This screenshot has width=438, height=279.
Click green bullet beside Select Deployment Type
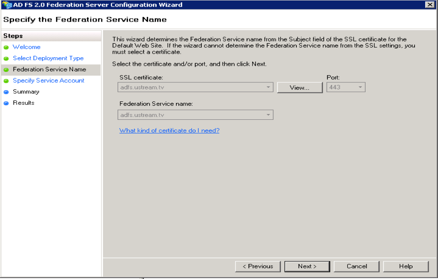pos(6,59)
